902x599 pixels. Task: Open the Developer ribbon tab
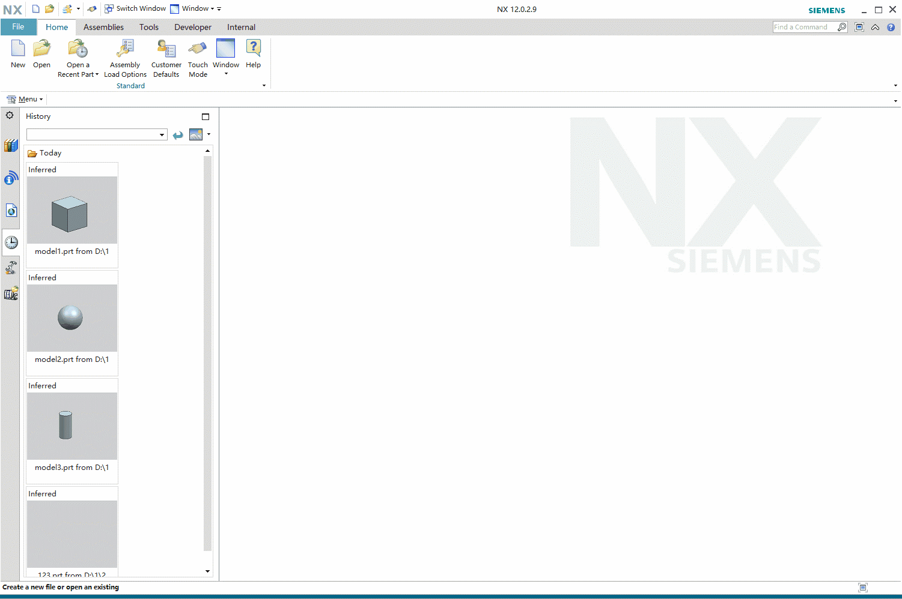click(x=193, y=27)
